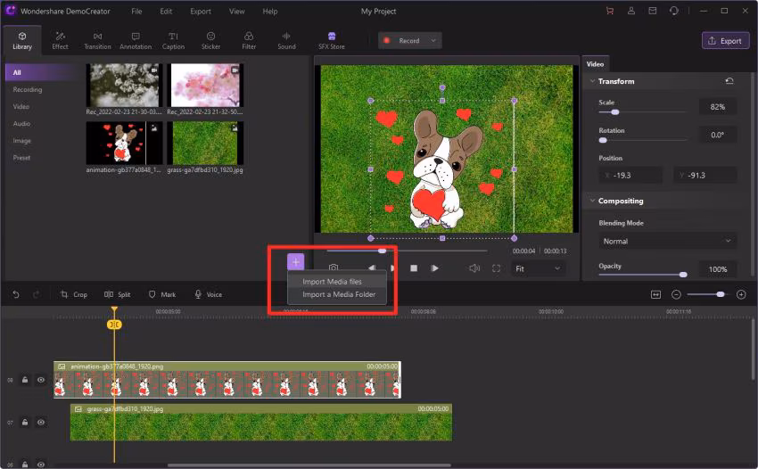Adjust the Opacity slider

683,275
